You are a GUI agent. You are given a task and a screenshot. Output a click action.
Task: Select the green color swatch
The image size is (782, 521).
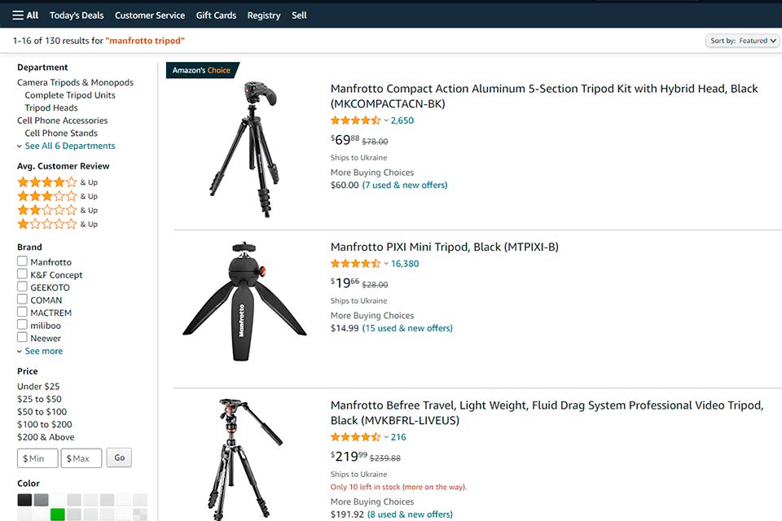point(58,514)
